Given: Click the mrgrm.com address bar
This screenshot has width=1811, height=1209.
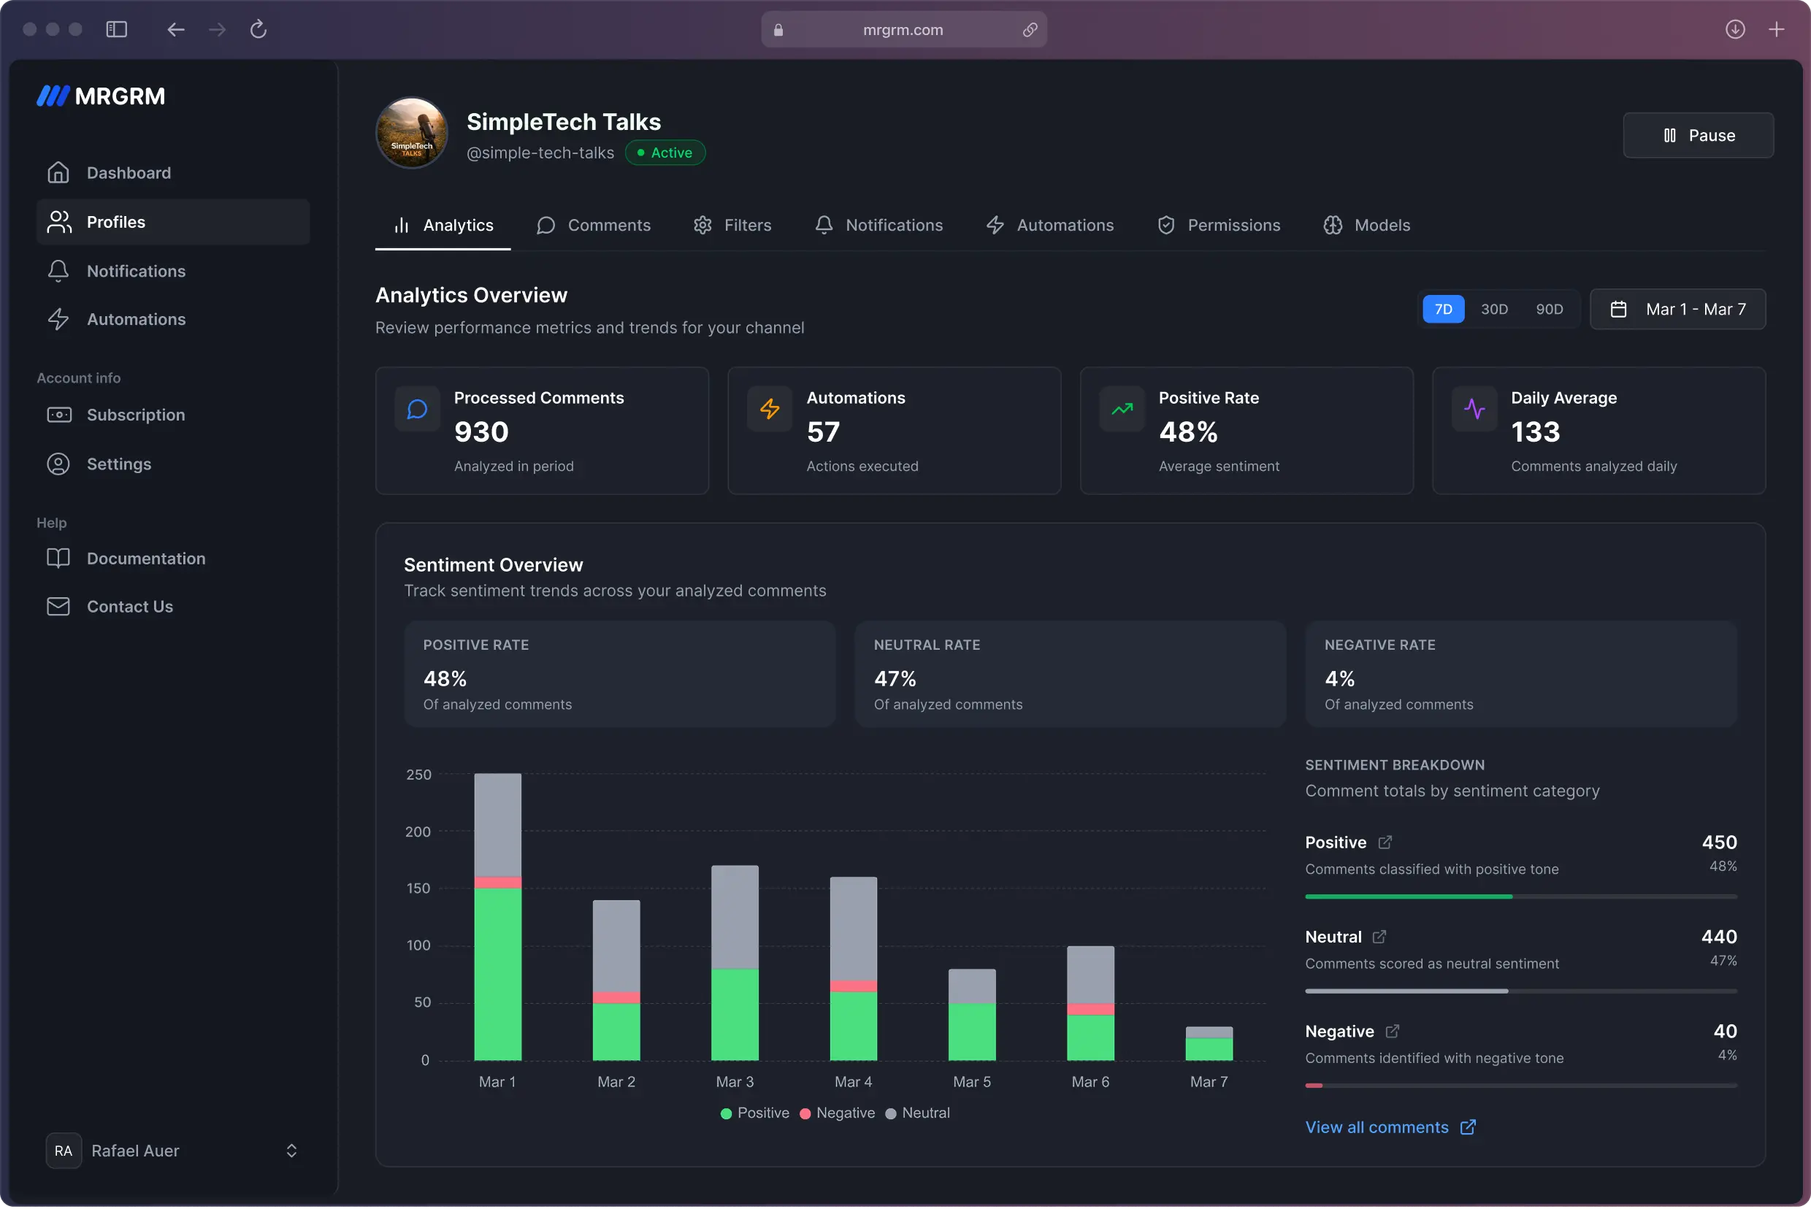Looking at the screenshot, I should pyautogui.click(x=903, y=29).
